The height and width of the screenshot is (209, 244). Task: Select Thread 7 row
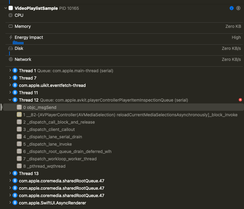click(28, 78)
